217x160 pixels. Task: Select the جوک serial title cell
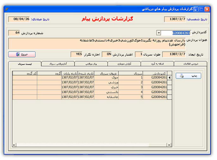[x=106, y=77]
